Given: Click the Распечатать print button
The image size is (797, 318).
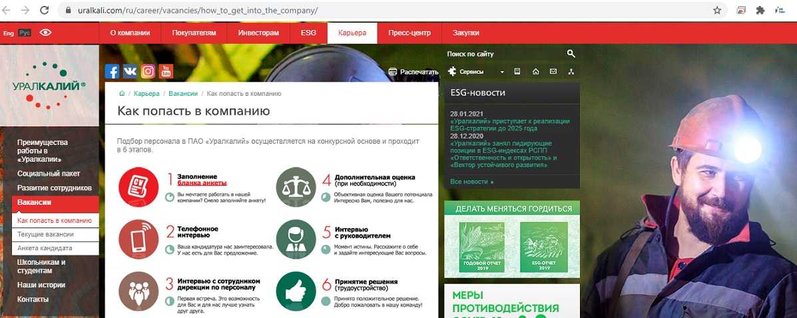Looking at the screenshot, I should [413, 72].
